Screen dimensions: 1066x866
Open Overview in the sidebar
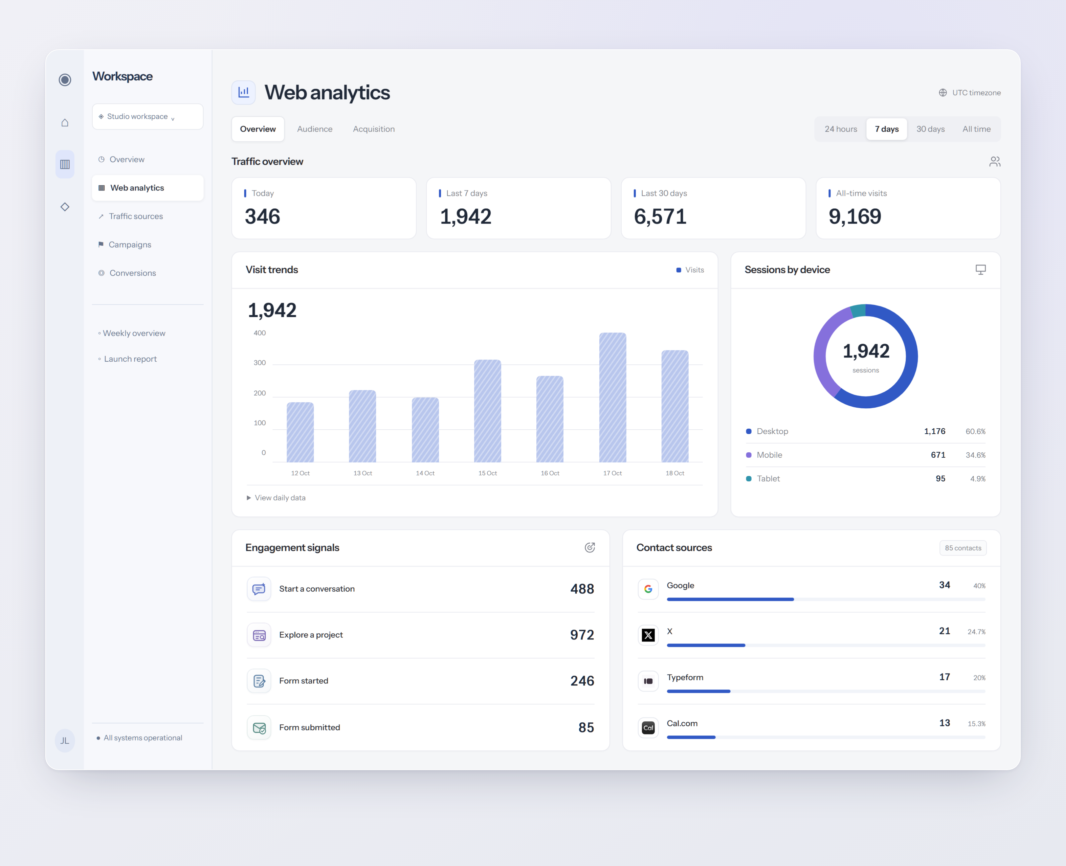pyautogui.click(x=148, y=160)
